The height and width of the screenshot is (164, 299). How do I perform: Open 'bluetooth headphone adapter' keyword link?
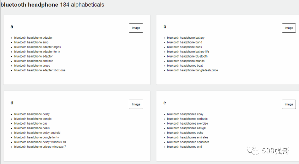coord(33,38)
